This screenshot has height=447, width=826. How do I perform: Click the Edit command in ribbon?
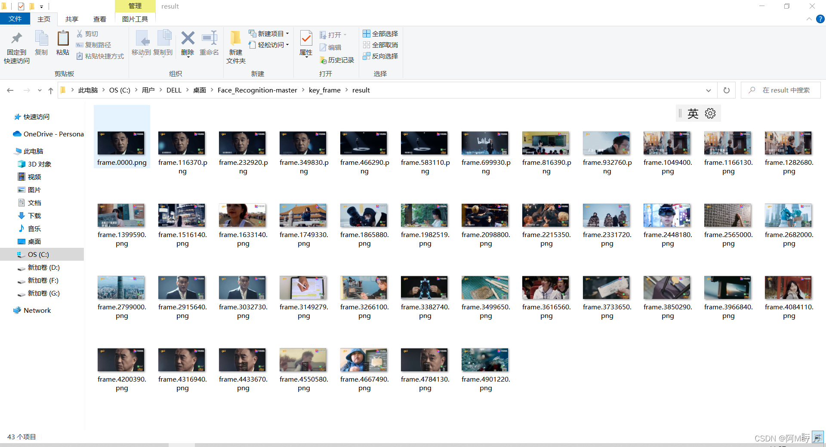[x=330, y=47]
